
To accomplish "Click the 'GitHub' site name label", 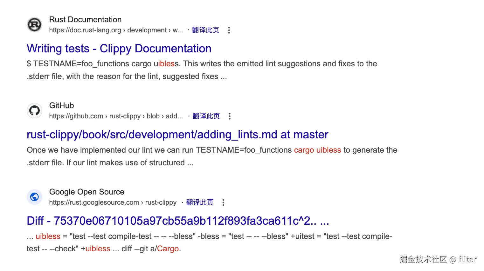I will tap(61, 106).
